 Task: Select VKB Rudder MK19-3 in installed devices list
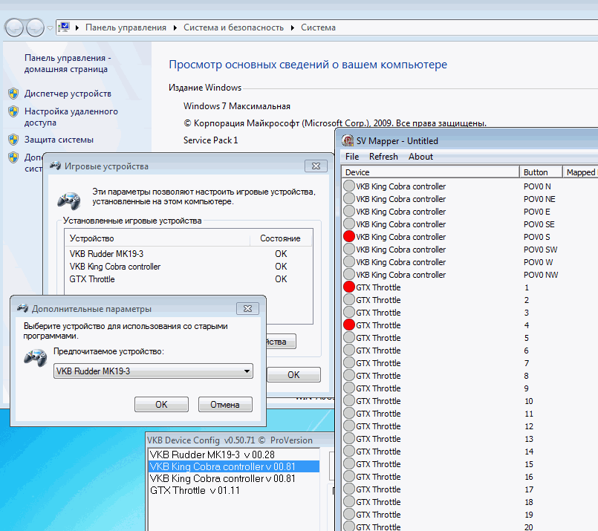[x=189, y=254]
